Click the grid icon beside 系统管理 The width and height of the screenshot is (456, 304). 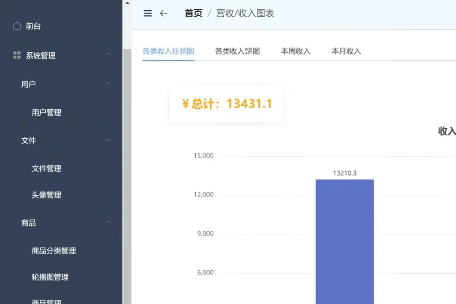coord(16,55)
